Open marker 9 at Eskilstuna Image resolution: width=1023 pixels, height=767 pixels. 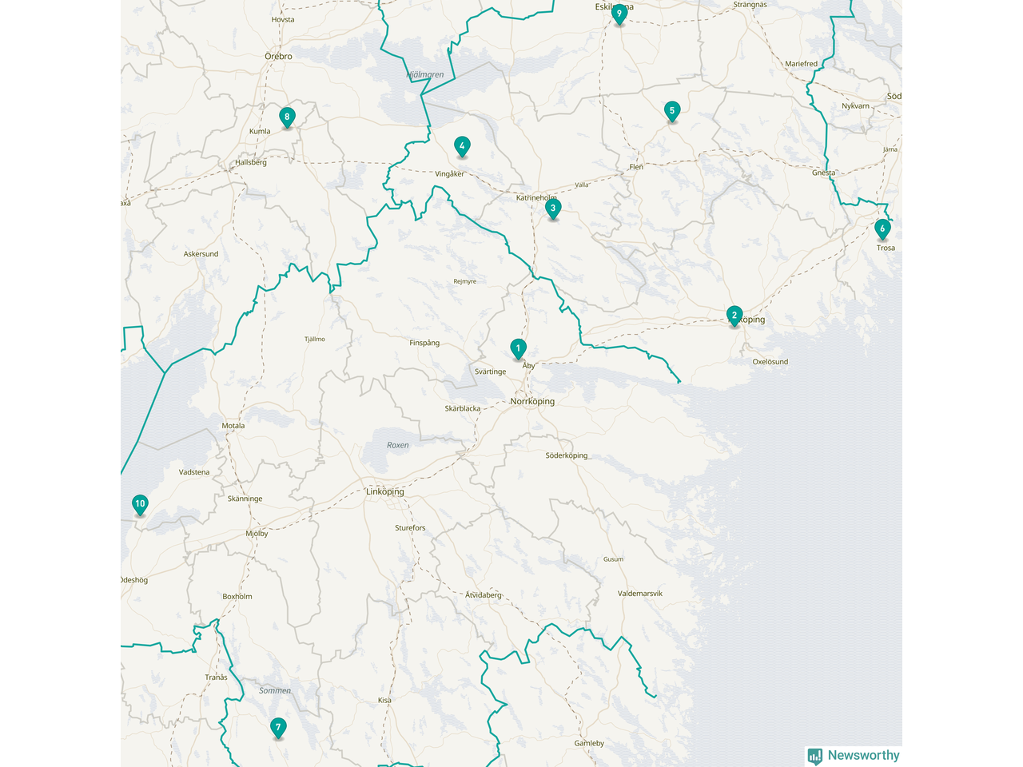(x=619, y=14)
